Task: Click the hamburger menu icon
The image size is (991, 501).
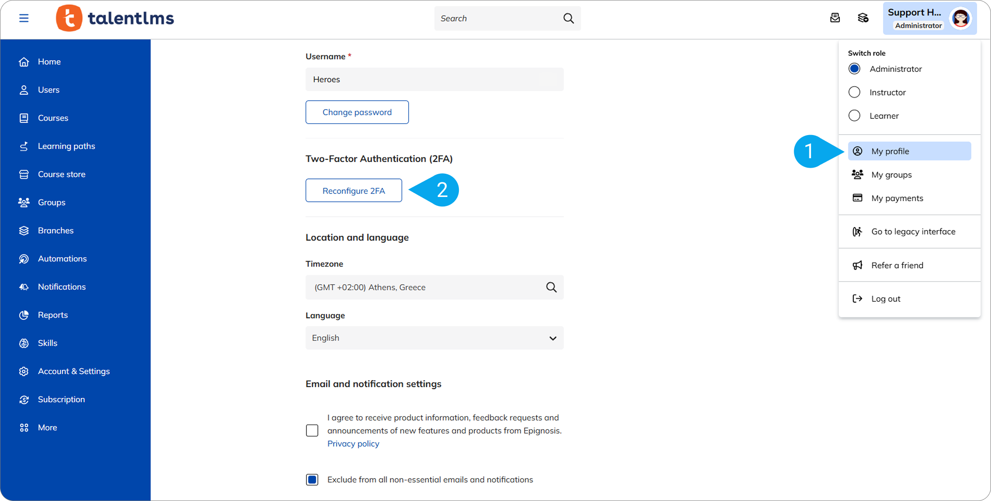Action: [x=24, y=18]
